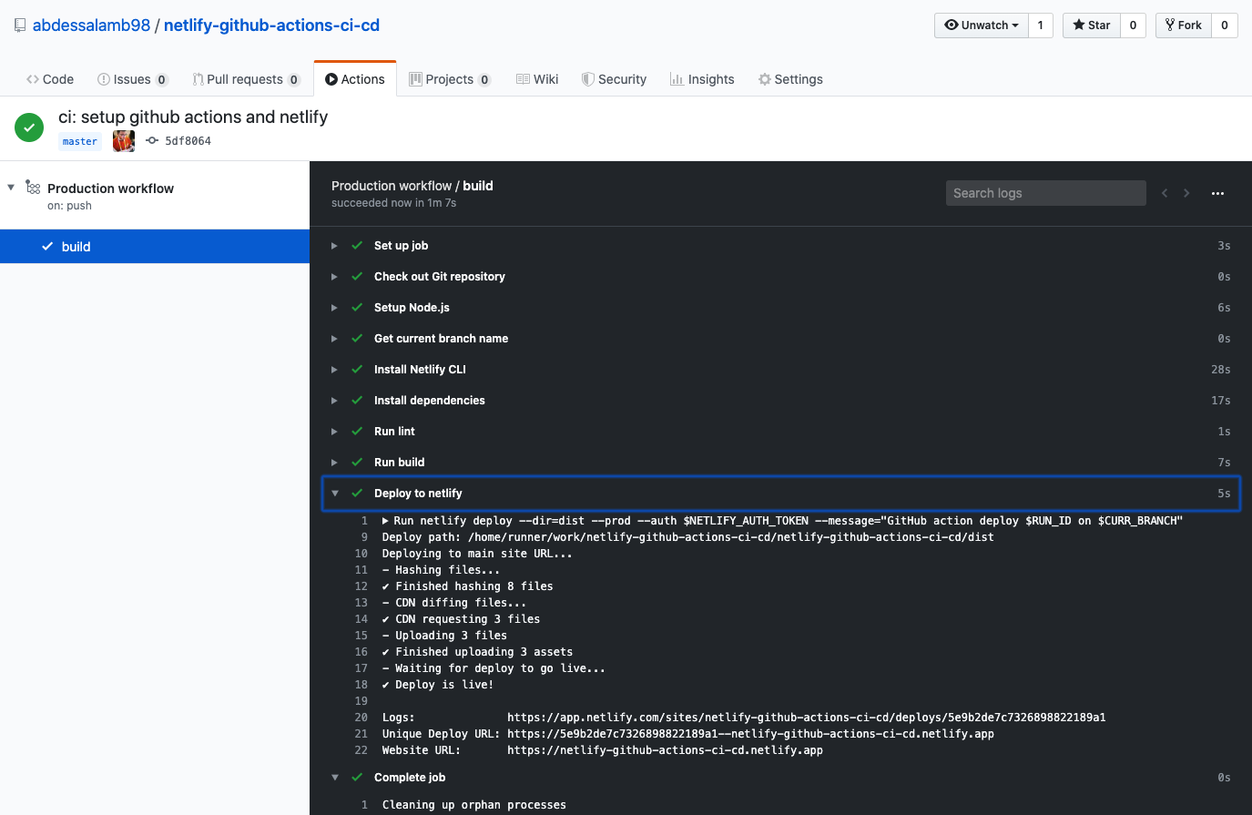Open the Insights tab

pyautogui.click(x=702, y=79)
